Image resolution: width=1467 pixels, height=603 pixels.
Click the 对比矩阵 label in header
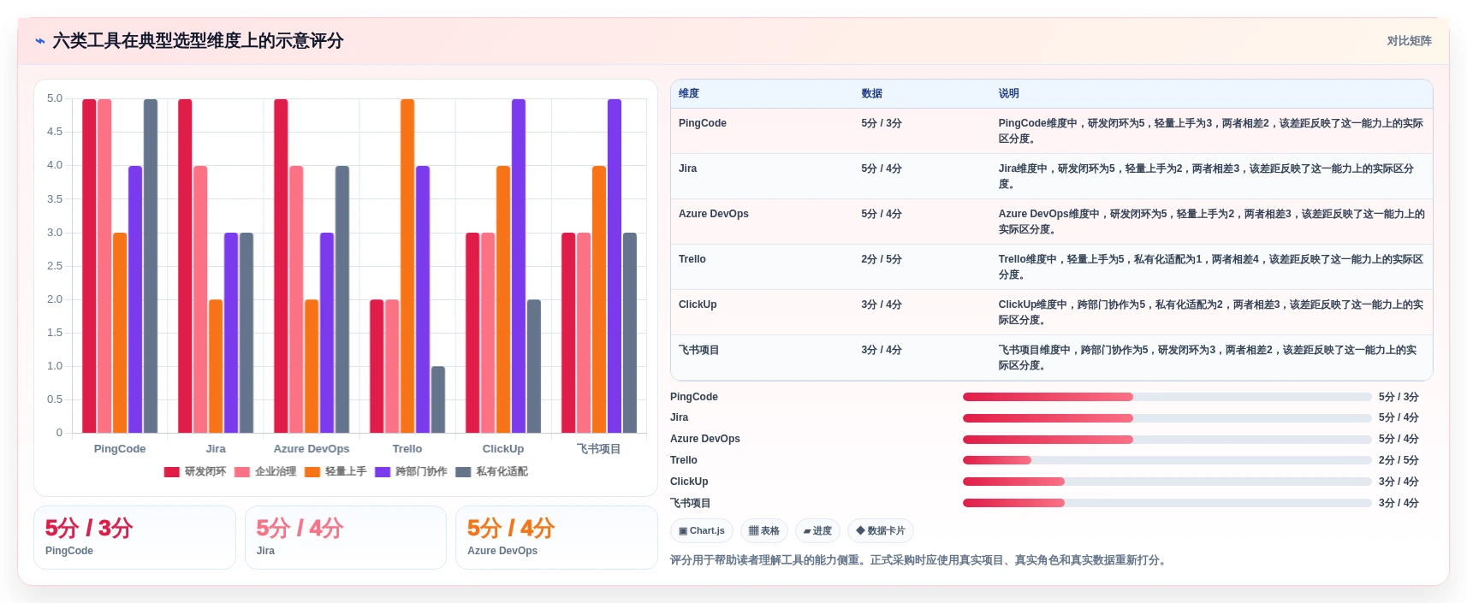point(1409,41)
